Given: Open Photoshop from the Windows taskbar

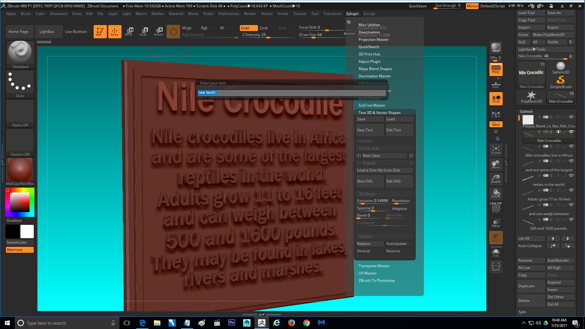Looking at the screenshot, I should [x=232, y=323].
